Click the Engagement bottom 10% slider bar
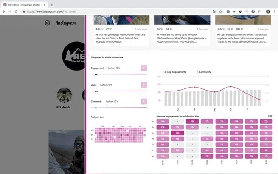Image resolution: width=278 pixels, height=174 pixels. pyautogui.click(x=119, y=74)
